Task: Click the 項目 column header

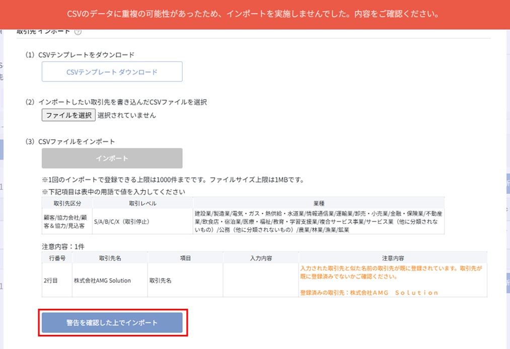Action: [185, 258]
